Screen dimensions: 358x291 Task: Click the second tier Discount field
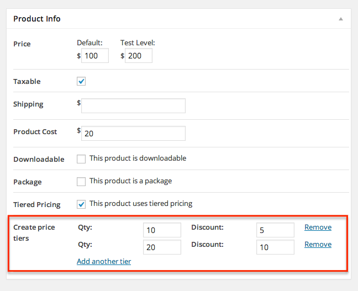pyautogui.click(x=275, y=247)
